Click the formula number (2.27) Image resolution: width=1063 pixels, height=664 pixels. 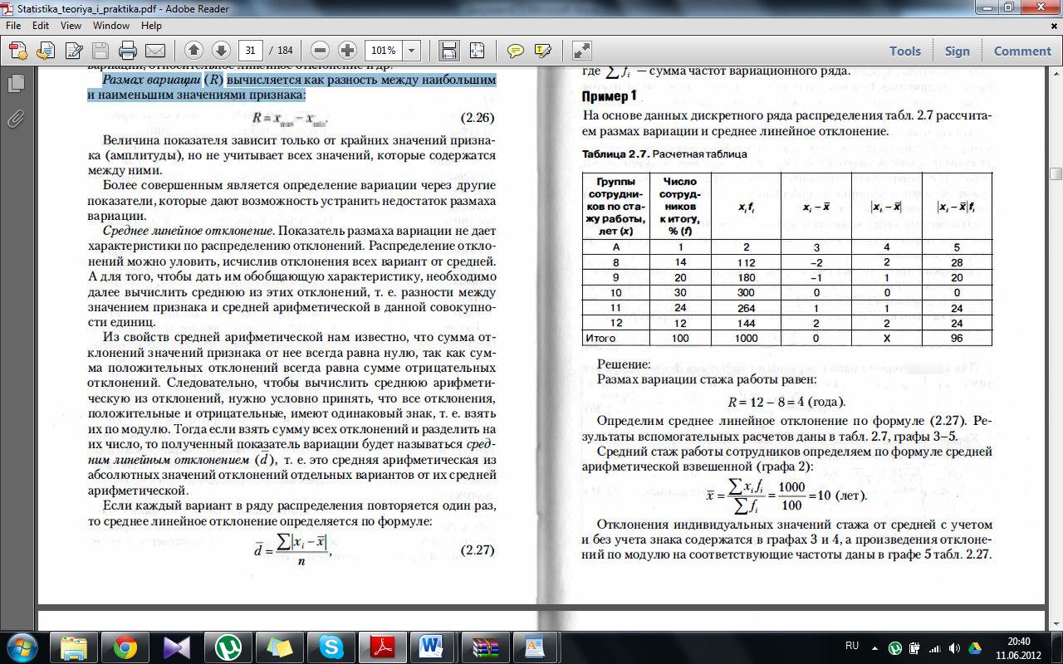point(478,549)
